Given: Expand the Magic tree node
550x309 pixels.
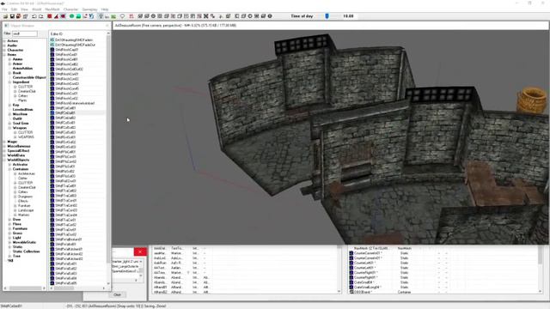Looking at the screenshot, I should [x=4, y=142].
